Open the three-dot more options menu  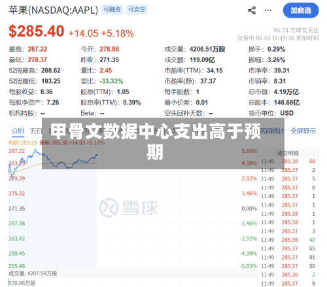tap(267, 10)
